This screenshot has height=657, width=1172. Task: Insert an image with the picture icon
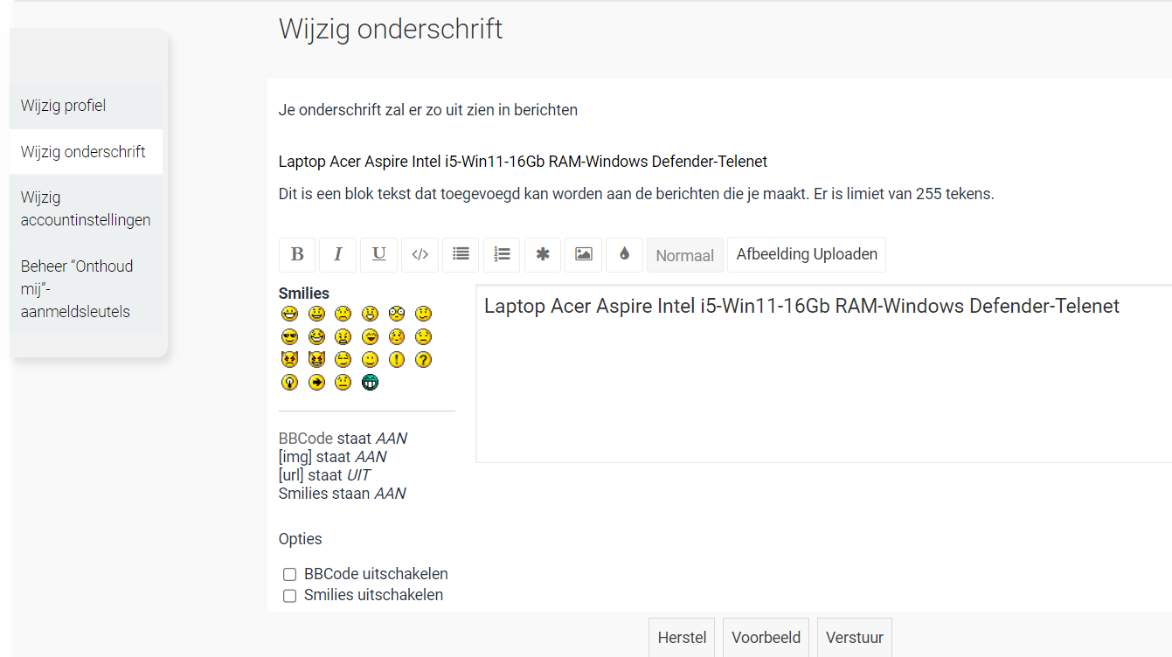tap(583, 254)
